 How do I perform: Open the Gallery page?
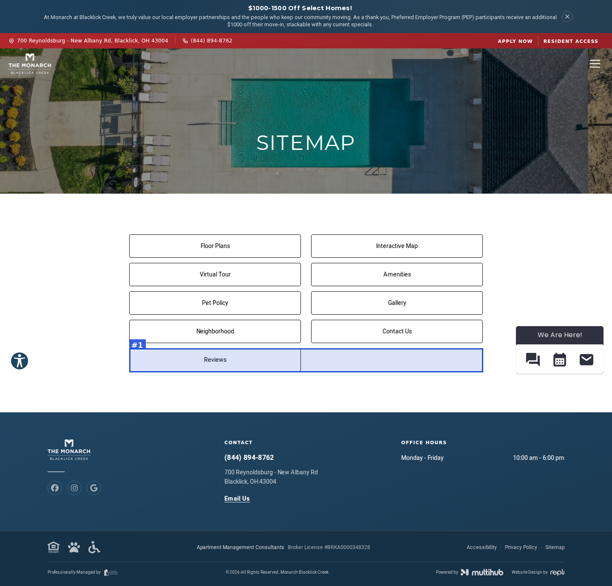(x=397, y=303)
